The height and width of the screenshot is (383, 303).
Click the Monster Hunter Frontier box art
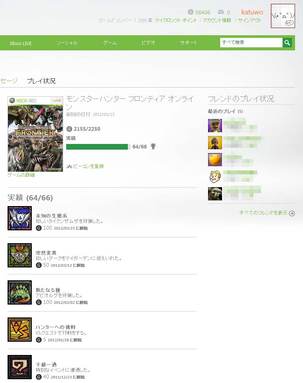[x=36, y=134]
